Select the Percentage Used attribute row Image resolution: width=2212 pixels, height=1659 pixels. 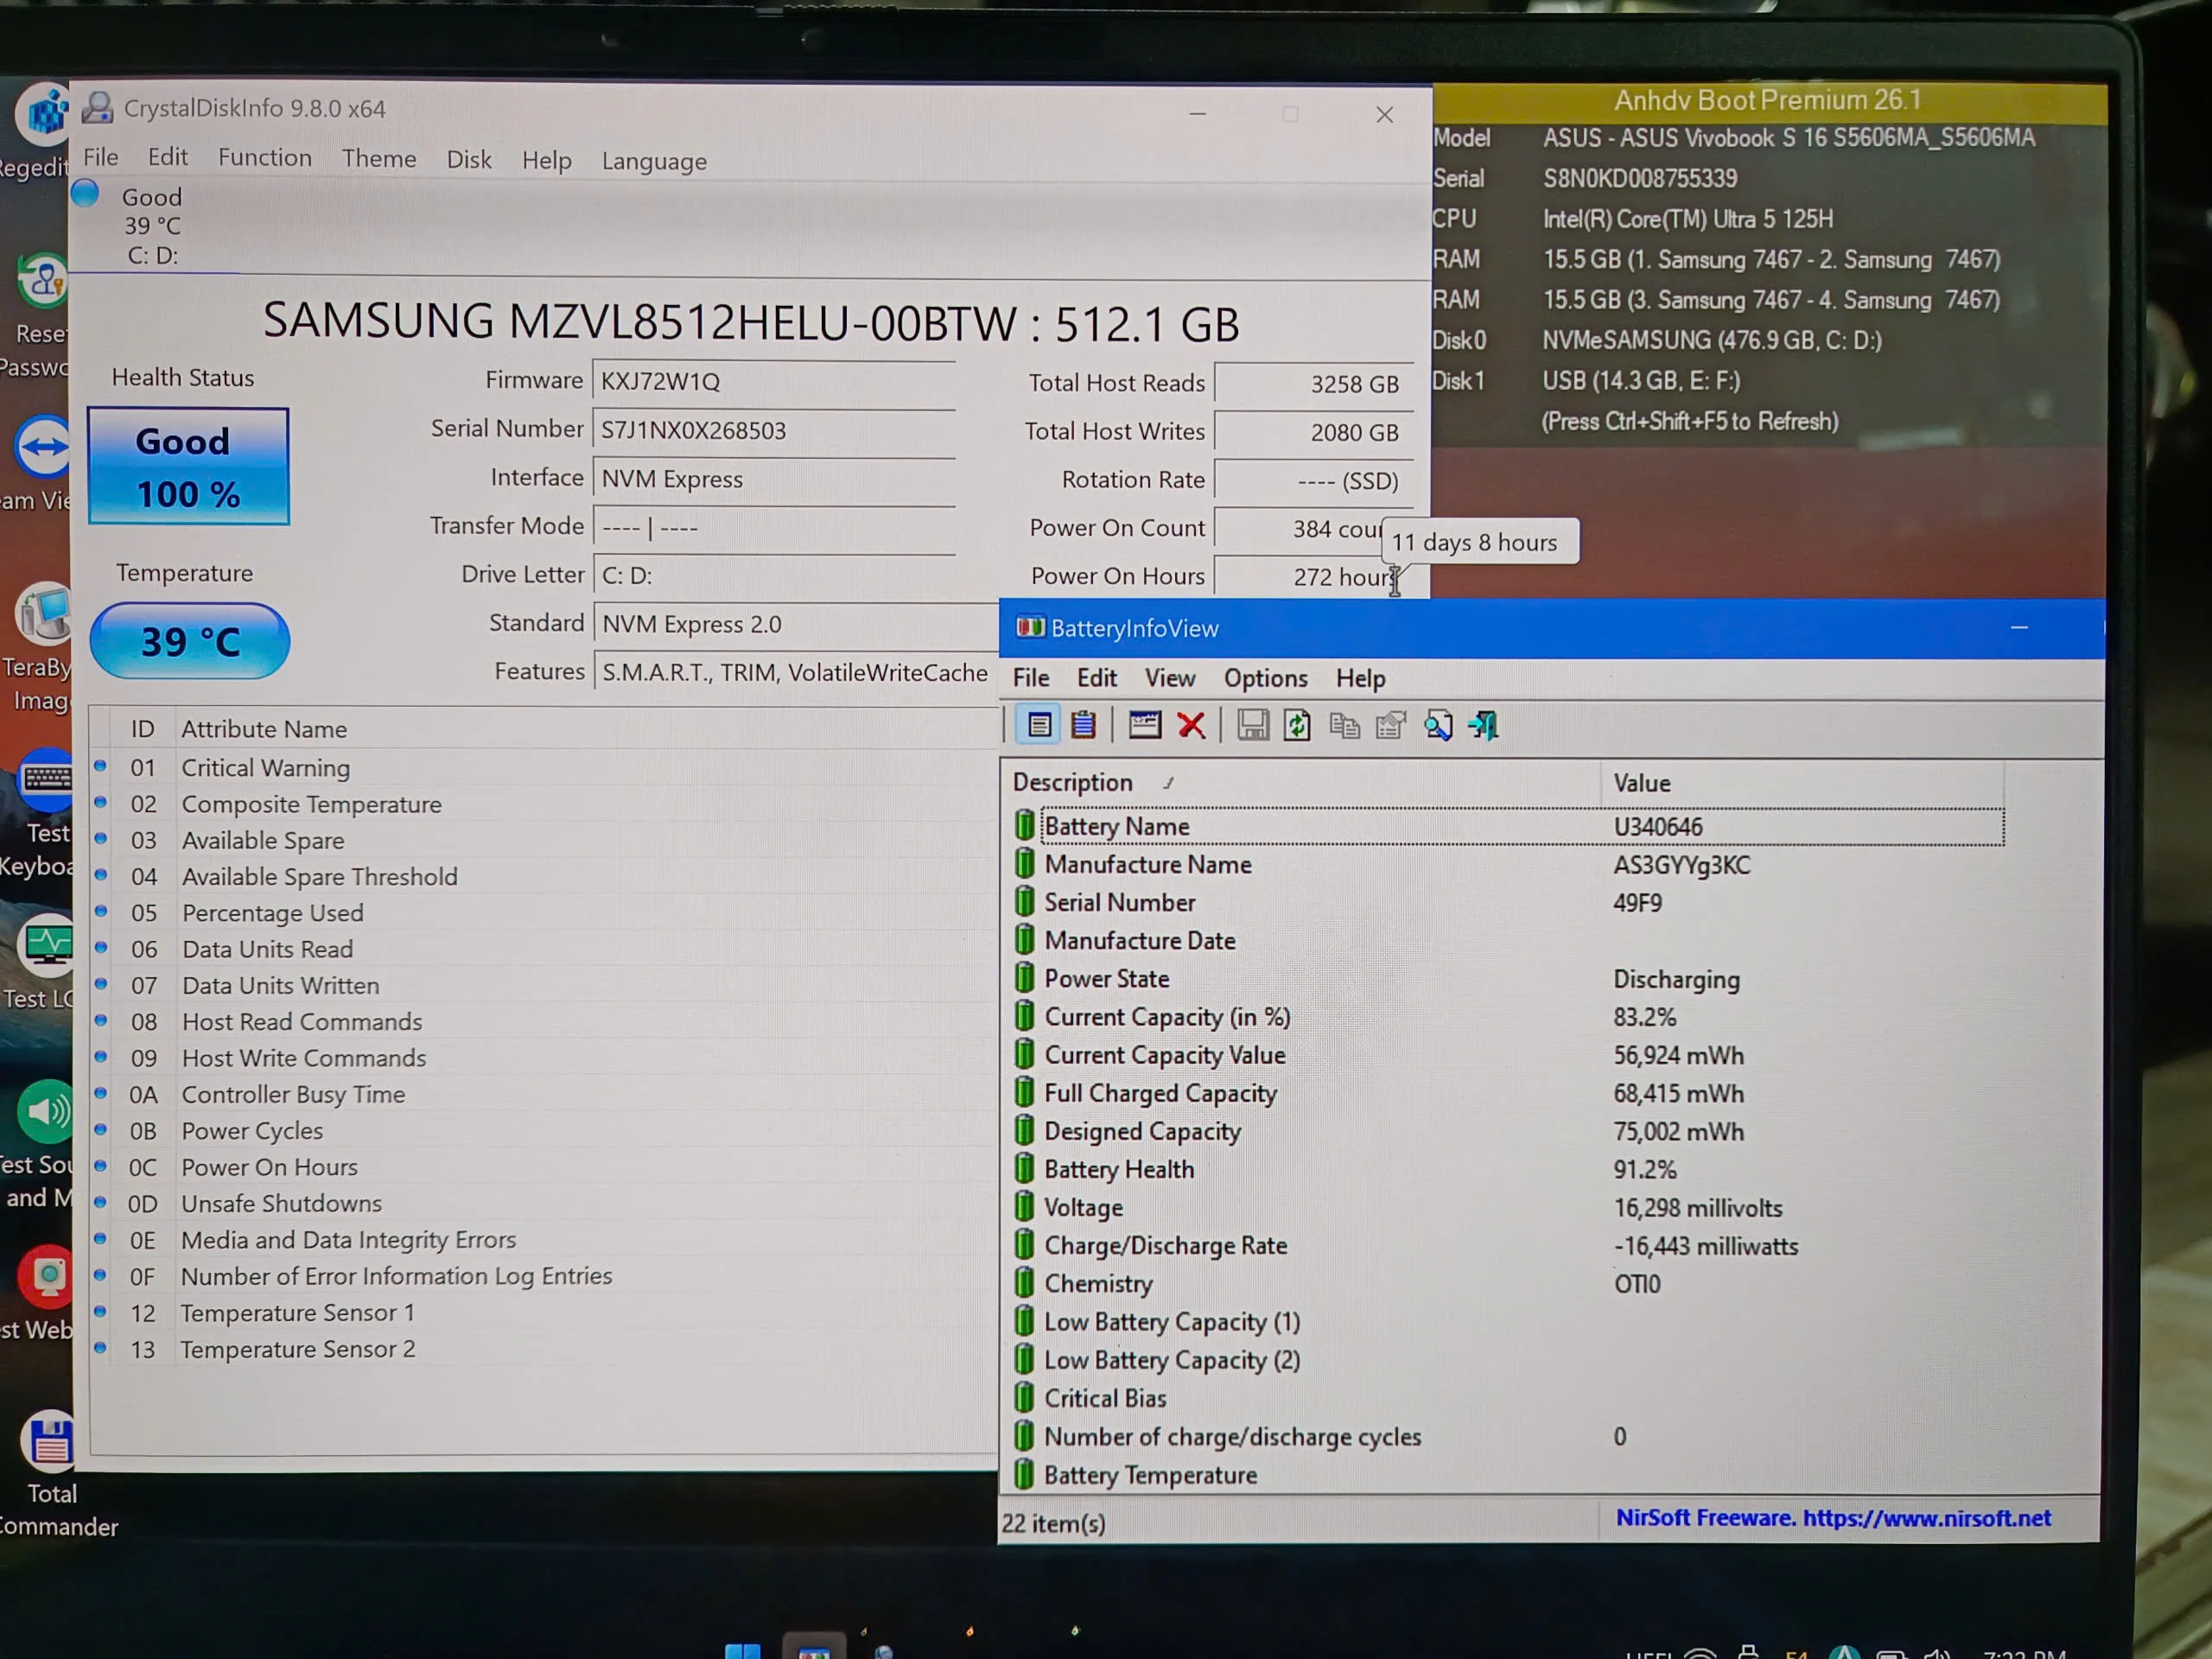click(x=545, y=912)
